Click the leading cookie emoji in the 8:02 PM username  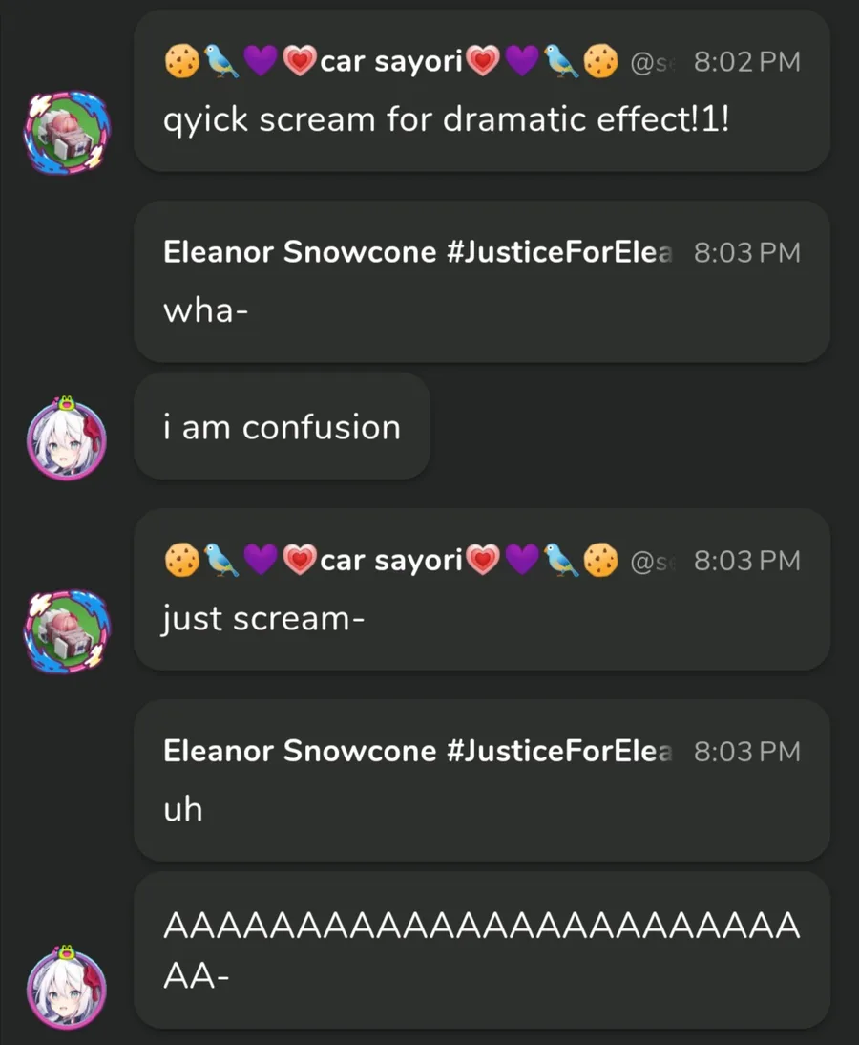coord(181,61)
